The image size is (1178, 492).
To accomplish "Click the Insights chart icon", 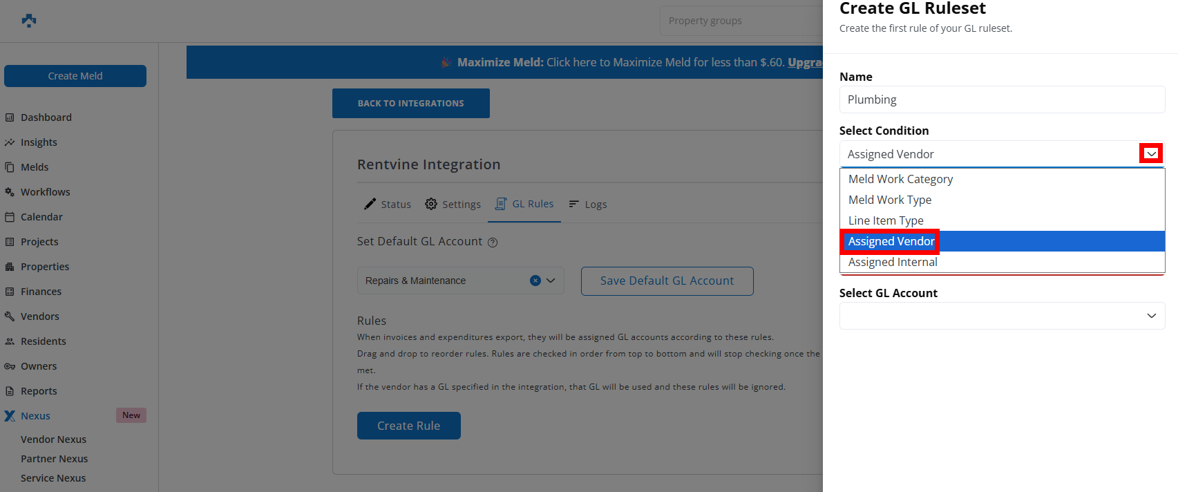I will point(10,142).
